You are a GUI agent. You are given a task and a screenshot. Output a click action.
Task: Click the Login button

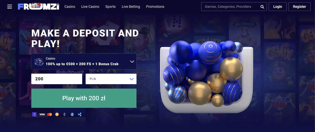(x=277, y=7)
